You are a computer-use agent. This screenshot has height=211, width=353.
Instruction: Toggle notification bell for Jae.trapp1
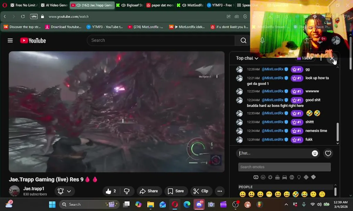tap(61, 191)
